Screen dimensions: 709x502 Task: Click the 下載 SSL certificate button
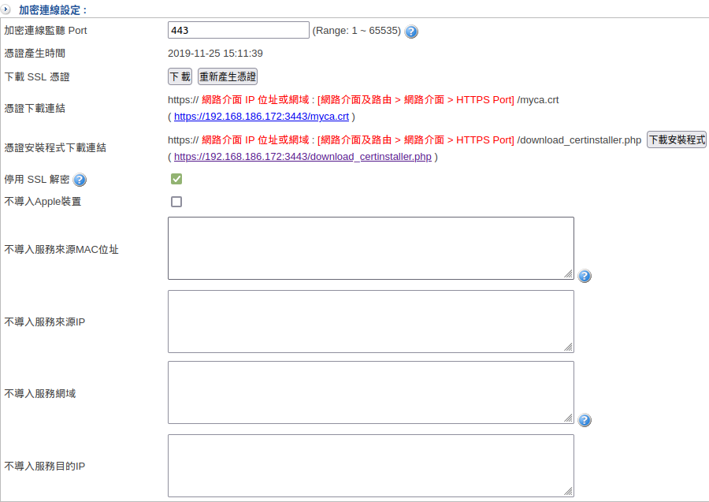pos(180,76)
